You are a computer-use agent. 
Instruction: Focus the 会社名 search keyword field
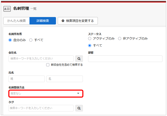click(x=41, y=59)
